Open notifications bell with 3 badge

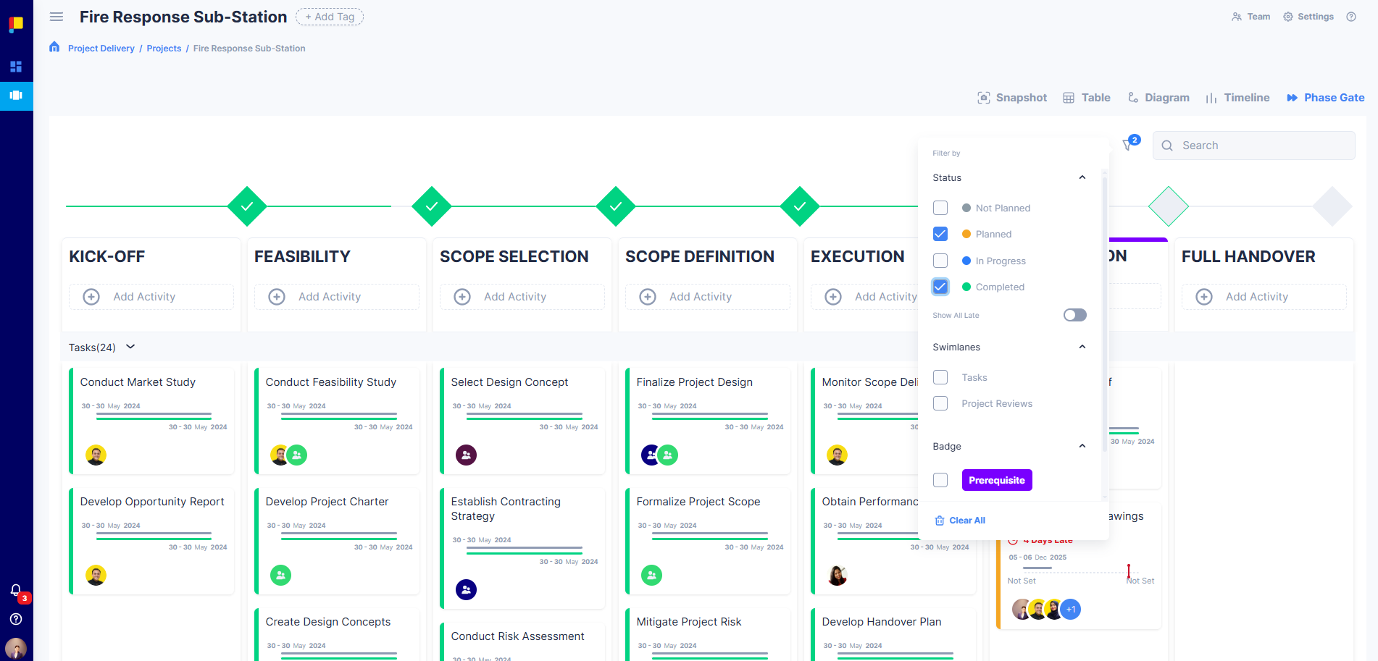17,591
